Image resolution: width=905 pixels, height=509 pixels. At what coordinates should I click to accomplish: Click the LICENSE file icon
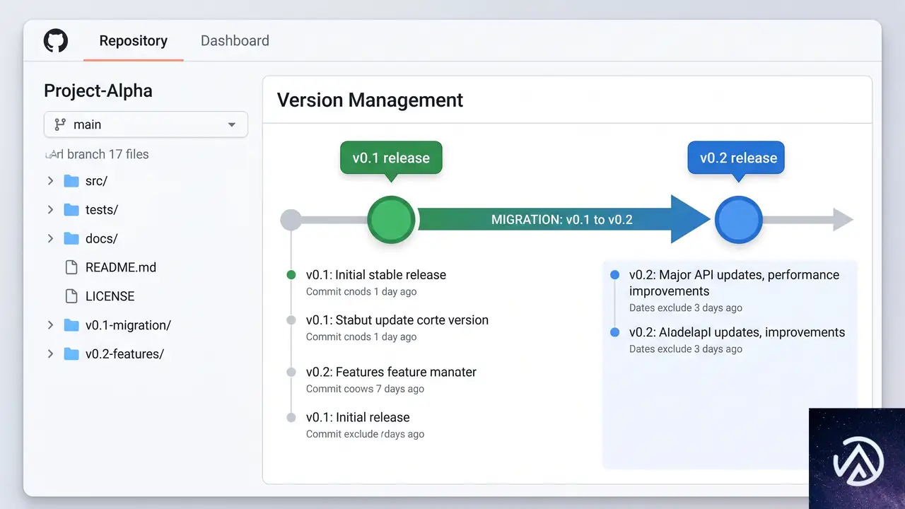(71, 296)
